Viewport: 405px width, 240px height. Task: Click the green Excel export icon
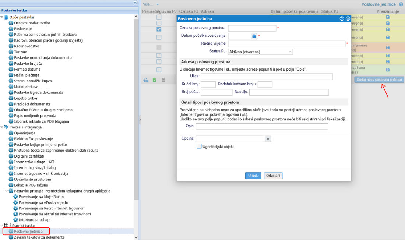(x=155, y=80)
